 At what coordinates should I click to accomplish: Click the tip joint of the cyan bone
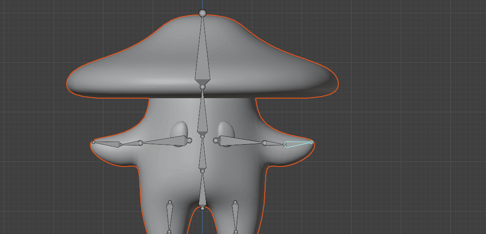(312, 142)
